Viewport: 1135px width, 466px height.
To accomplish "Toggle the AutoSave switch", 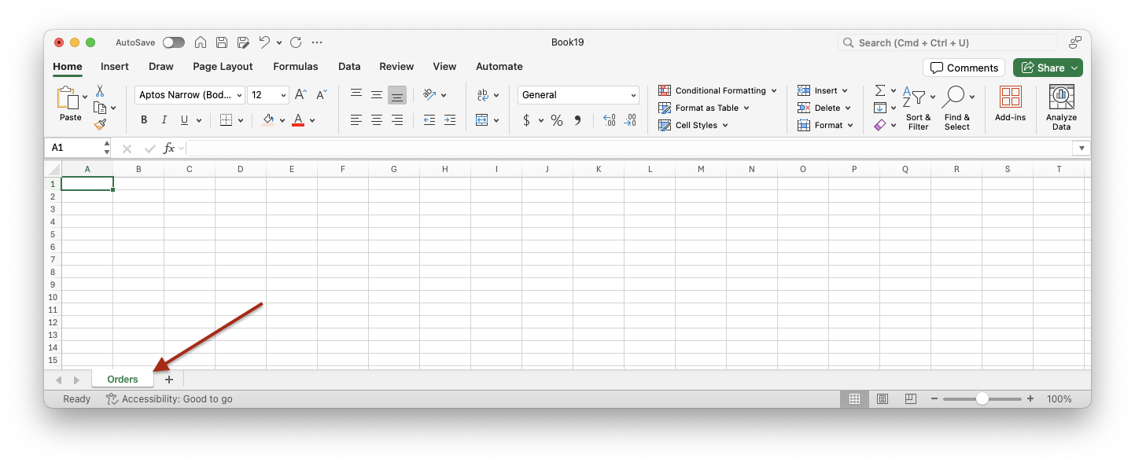I will 173,42.
